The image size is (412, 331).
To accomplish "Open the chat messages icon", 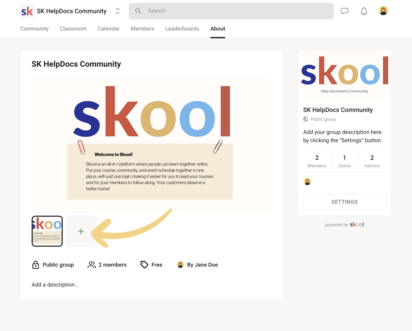I will click(344, 11).
